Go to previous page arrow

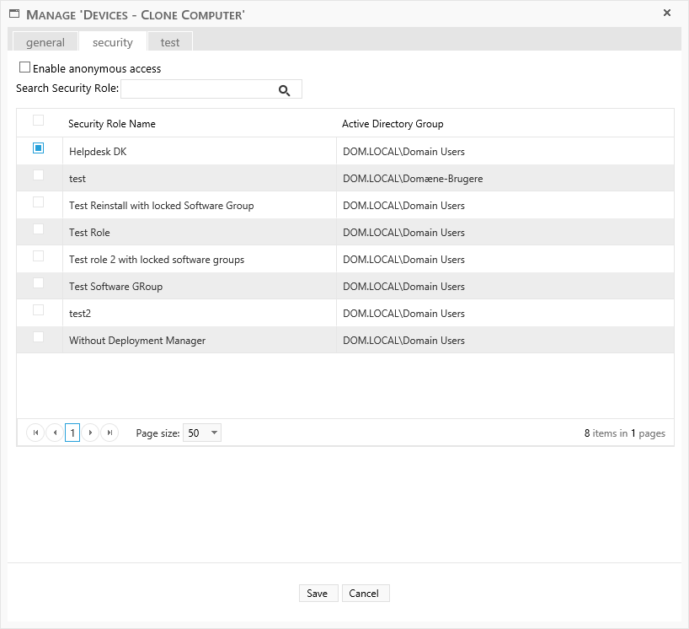tap(54, 433)
